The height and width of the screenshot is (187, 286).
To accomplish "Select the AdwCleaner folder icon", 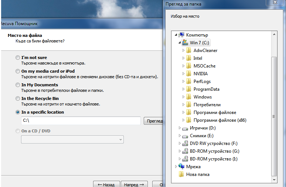I will [x=188, y=51].
